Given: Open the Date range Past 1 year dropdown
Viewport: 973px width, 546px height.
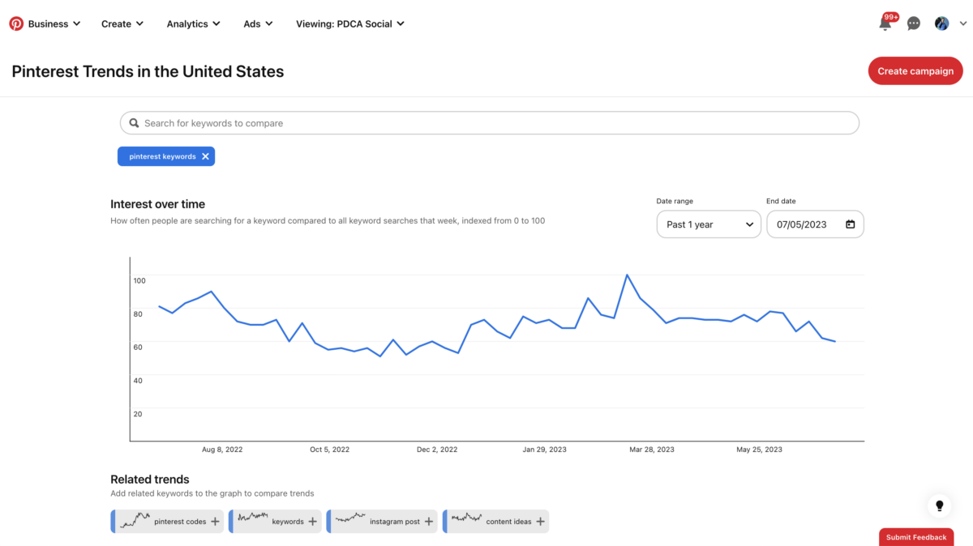Looking at the screenshot, I should point(709,224).
